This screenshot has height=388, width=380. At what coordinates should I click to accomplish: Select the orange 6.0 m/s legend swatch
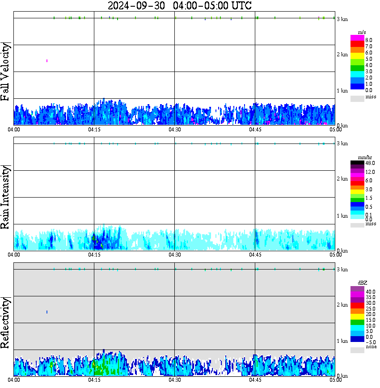coord(357,51)
